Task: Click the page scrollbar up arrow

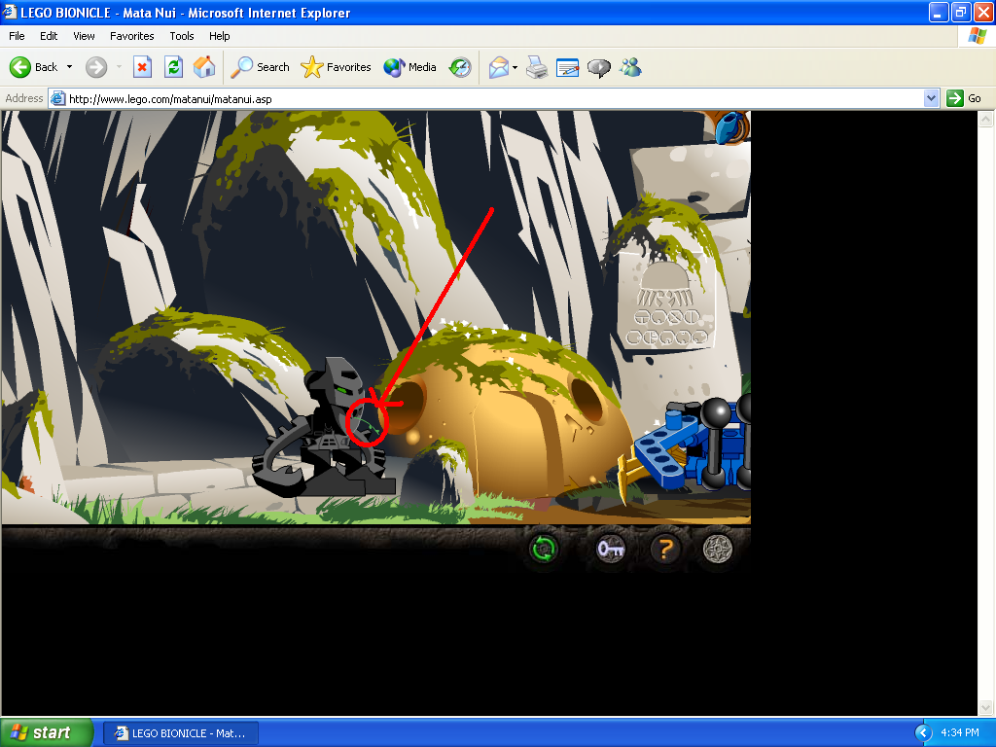Action: pos(986,119)
